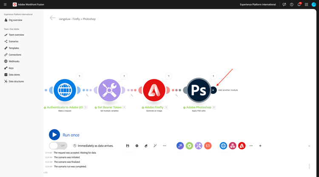This screenshot has height=177, width=319.
Task: Open the Authenticate to Adobe I/O globe module
Action: pyautogui.click(x=65, y=90)
